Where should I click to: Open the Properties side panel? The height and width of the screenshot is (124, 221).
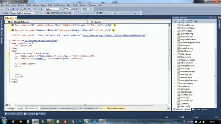pos(220,23)
